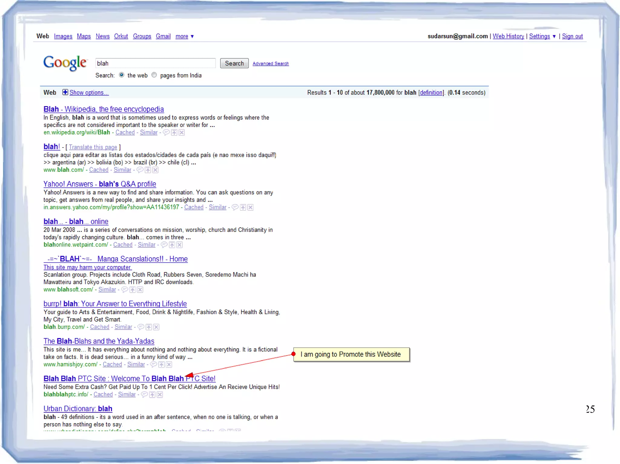Promote the www.hamishjoy.com result
This screenshot has width=620, height=464.
tap(162, 365)
